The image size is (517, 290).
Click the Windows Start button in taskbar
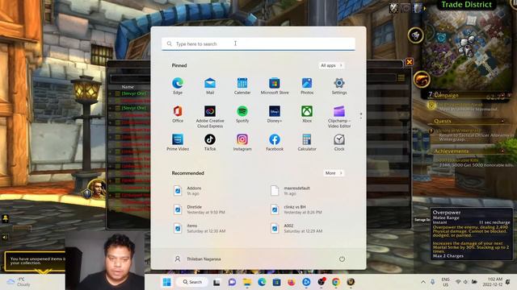(167, 282)
